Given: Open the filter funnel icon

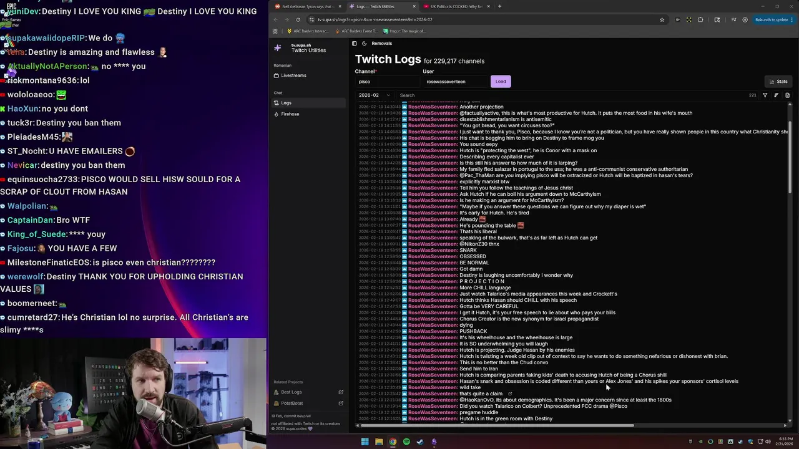Looking at the screenshot, I should point(765,95).
